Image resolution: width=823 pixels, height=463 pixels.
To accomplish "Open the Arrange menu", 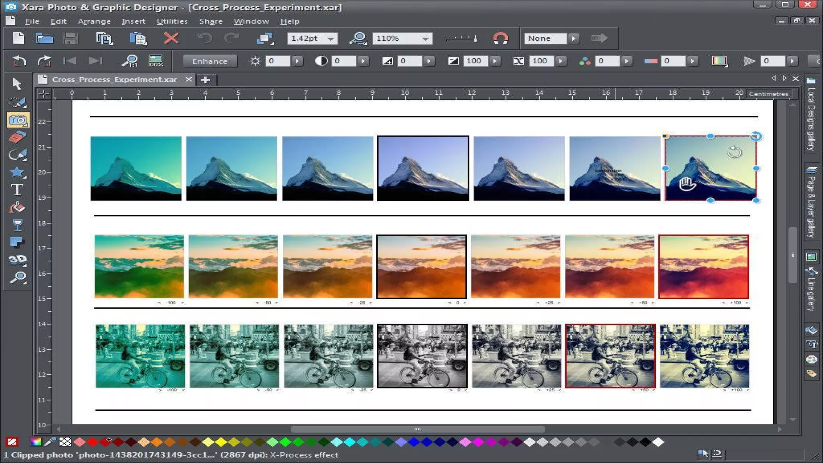I will click(x=94, y=21).
